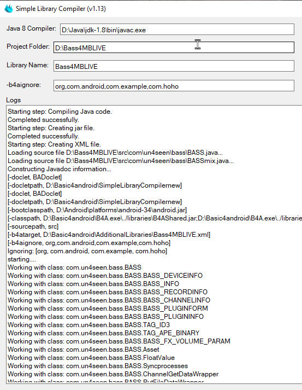Select log line 'Starting step: Creating jar file.'
302x390 pixels.
[x=51, y=128]
